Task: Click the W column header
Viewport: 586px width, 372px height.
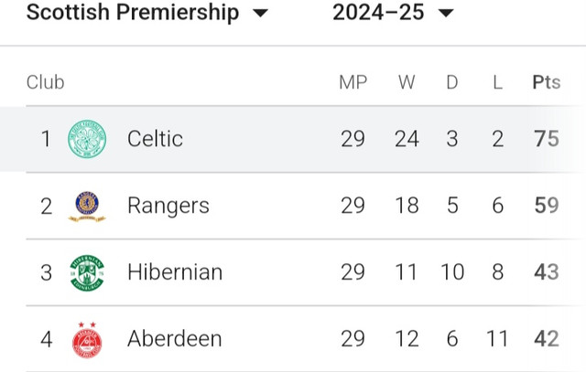Action: tap(407, 82)
